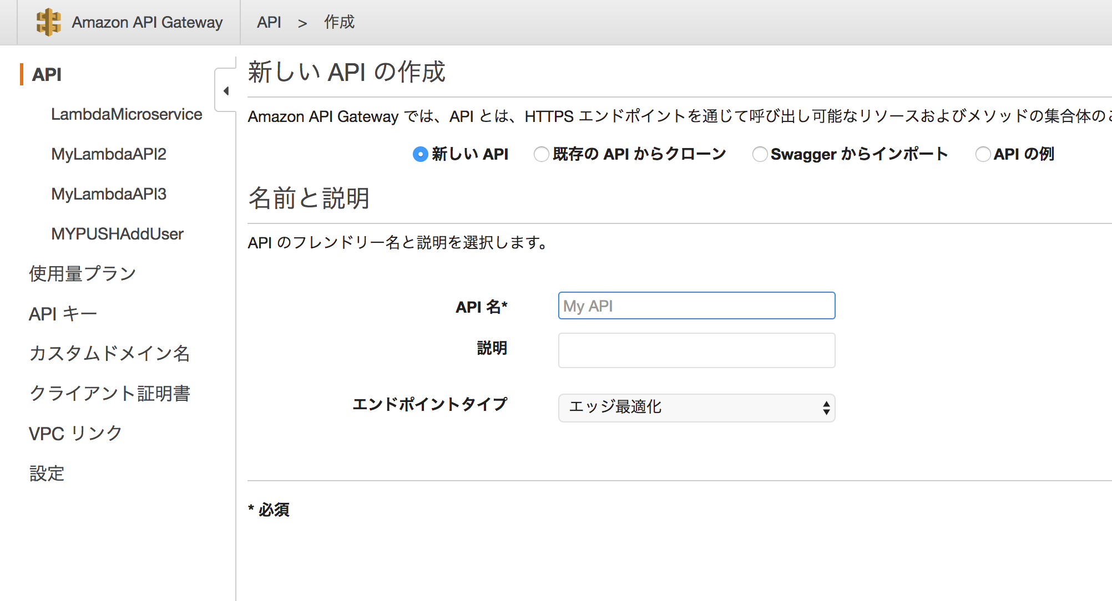1112x601 pixels.
Task: Open LambdaMicroservice API
Action: (x=127, y=114)
